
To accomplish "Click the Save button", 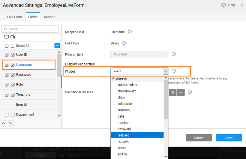I will pos(229,138).
